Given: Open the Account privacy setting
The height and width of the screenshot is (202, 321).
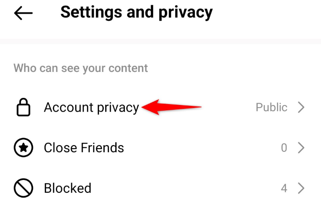Looking at the screenshot, I should [x=91, y=108].
